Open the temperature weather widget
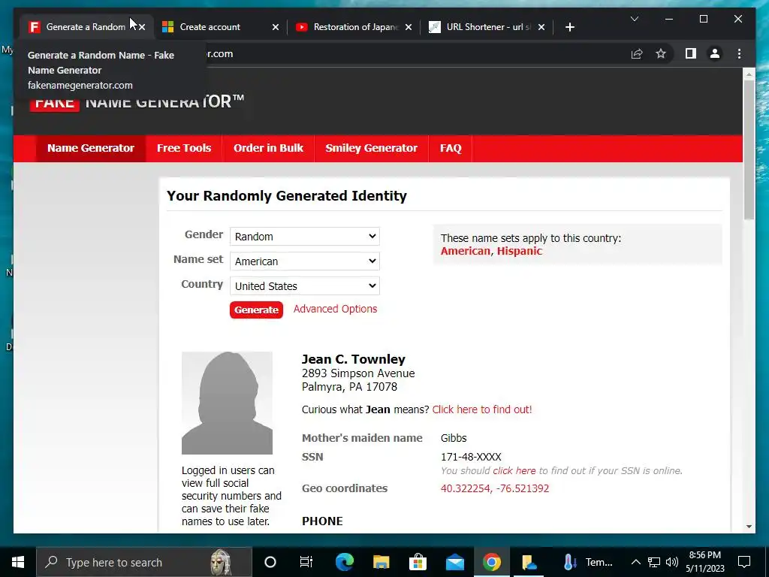 589,562
